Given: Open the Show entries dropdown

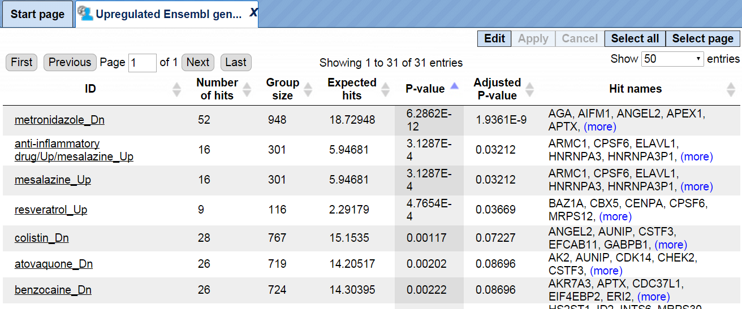Looking at the screenshot, I should (x=672, y=59).
